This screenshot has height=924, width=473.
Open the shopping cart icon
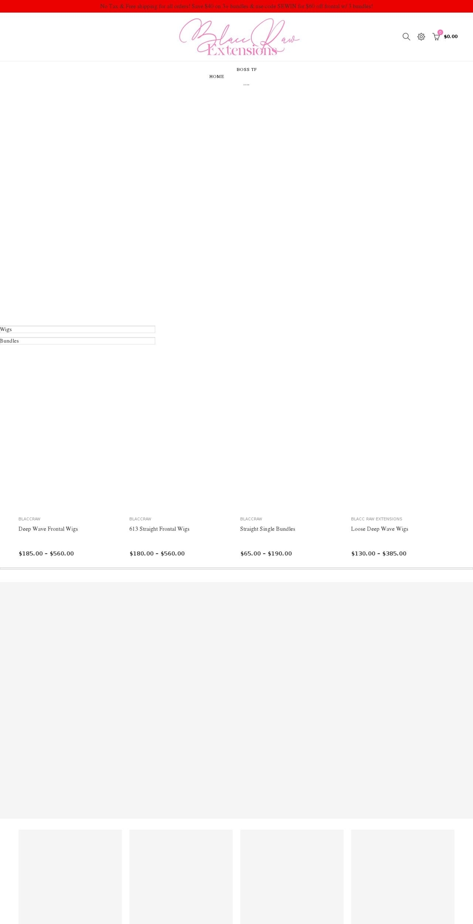click(436, 36)
